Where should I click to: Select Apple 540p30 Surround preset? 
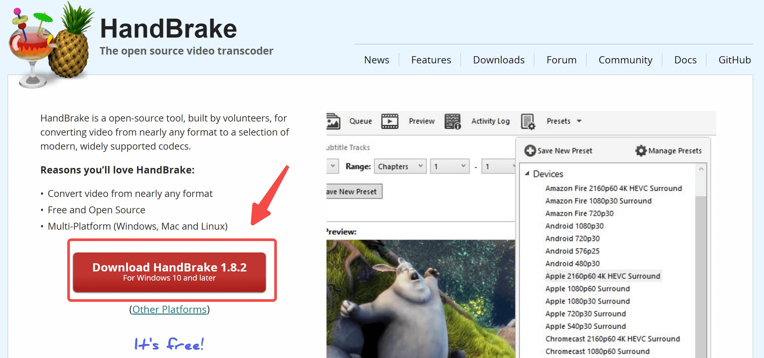[585, 326]
